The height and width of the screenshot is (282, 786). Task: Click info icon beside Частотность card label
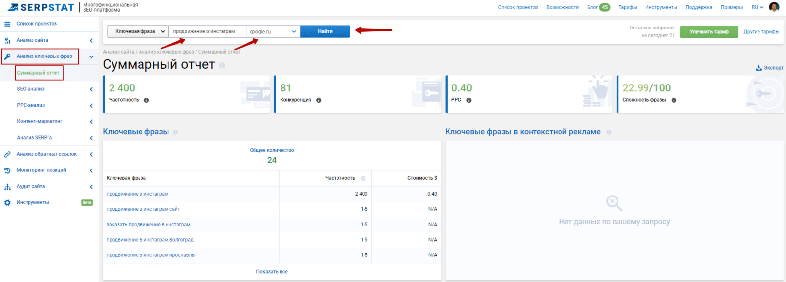pos(146,100)
